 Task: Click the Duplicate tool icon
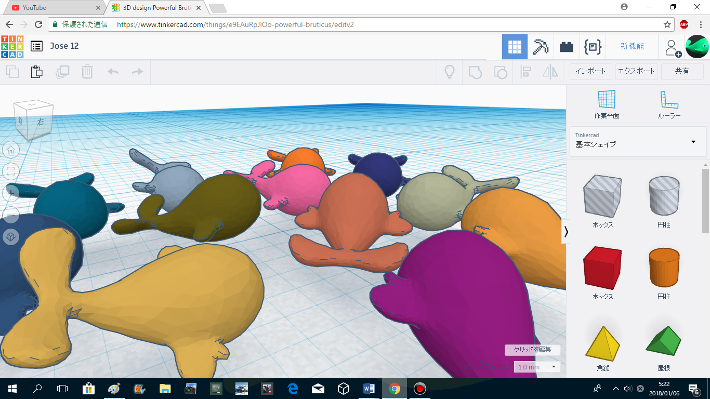click(x=62, y=72)
